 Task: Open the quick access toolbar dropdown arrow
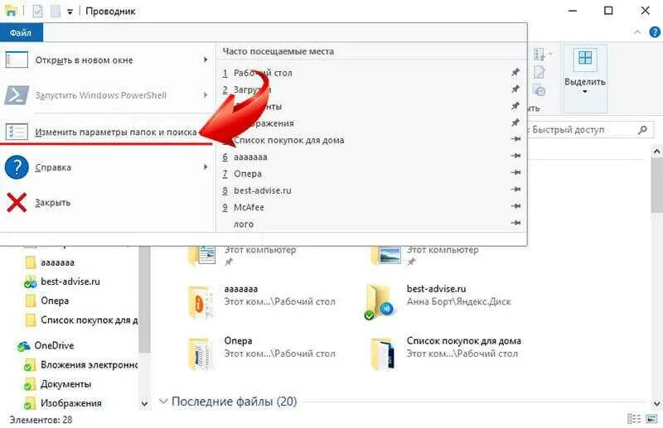pyautogui.click(x=70, y=12)
